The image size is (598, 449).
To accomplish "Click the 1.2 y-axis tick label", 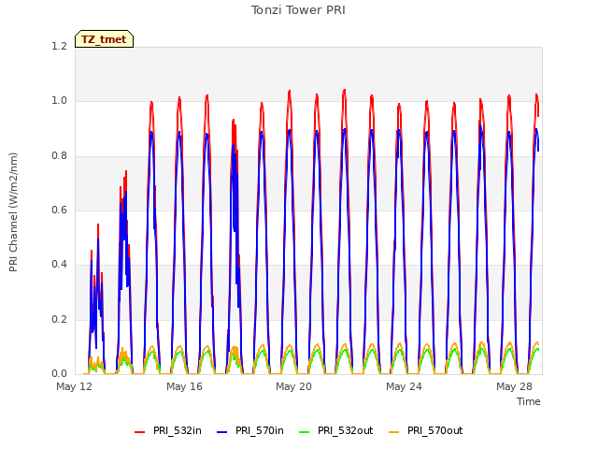I will pyautogui.click(x=60, y=47).
